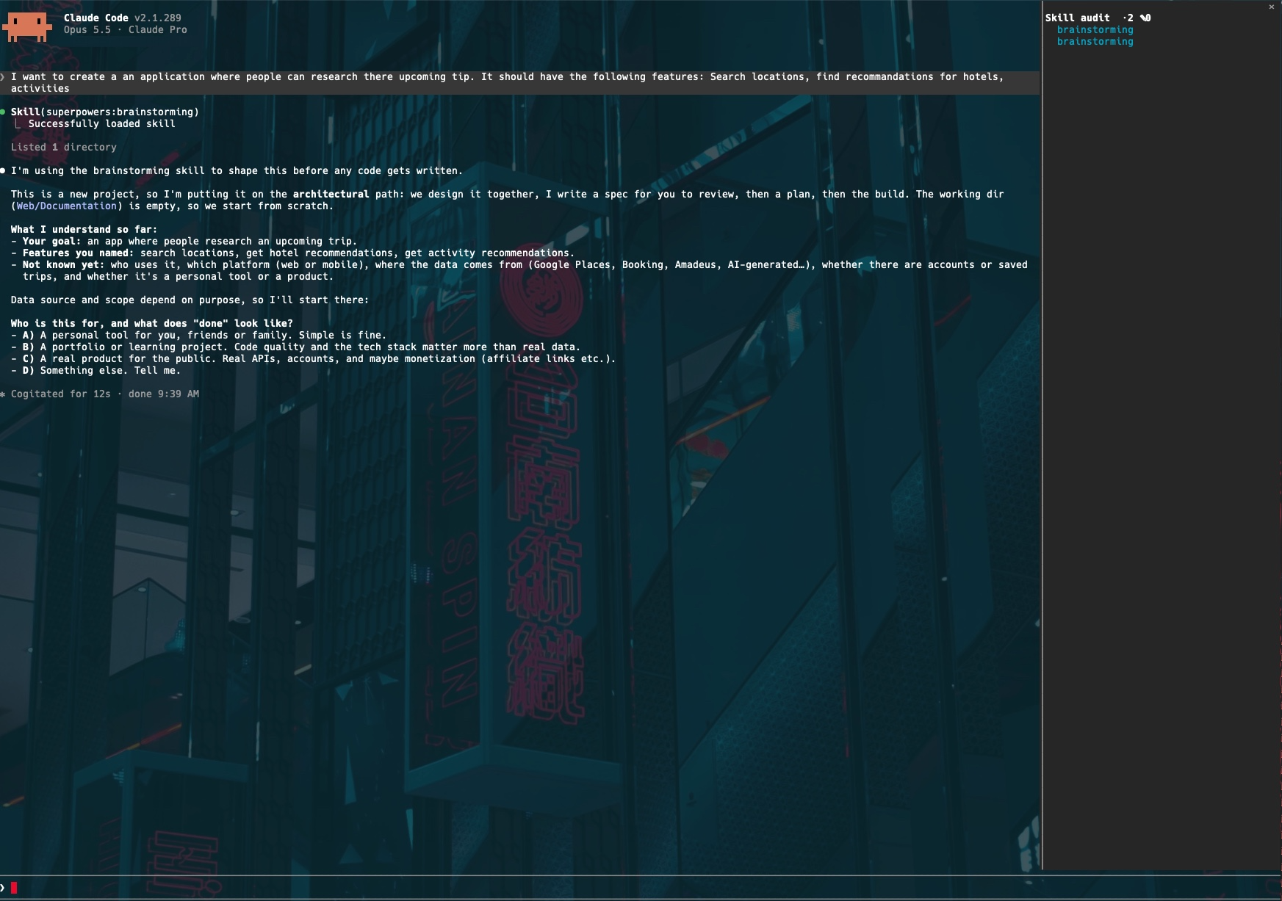The width and height of the screenshot is (1282, 901).
Task: Click the Data source and scope depend on purpose line
Action: pos(190,300)
